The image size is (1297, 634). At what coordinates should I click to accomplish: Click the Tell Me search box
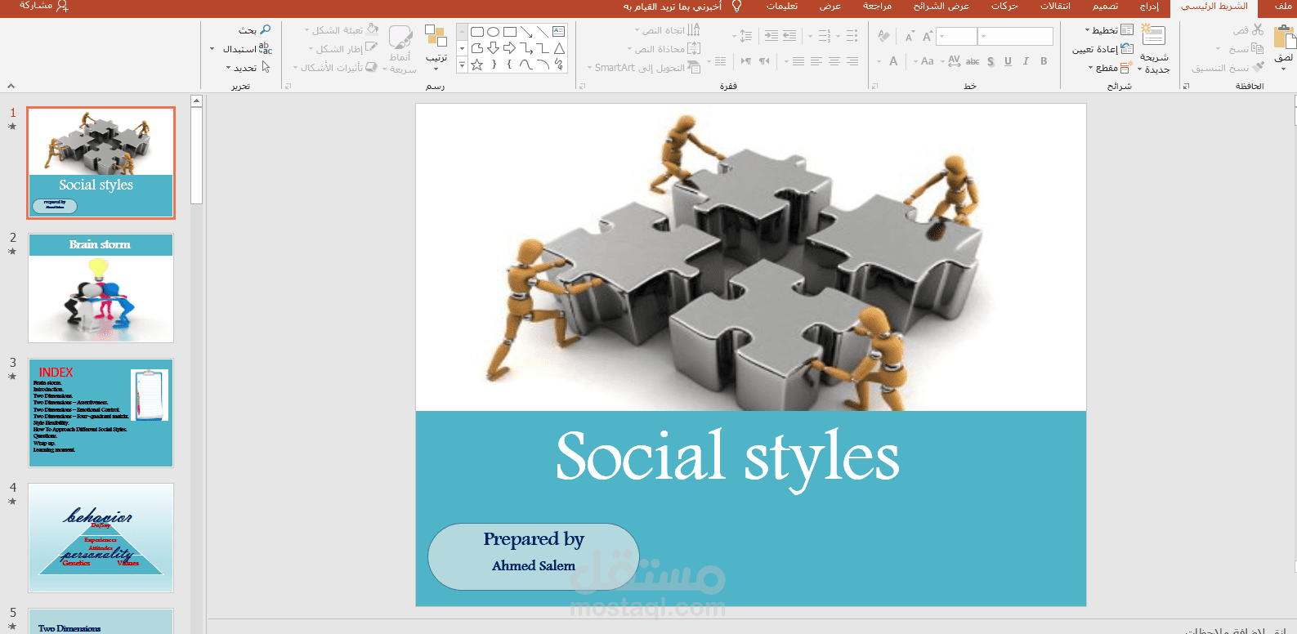tap(682, 7)
